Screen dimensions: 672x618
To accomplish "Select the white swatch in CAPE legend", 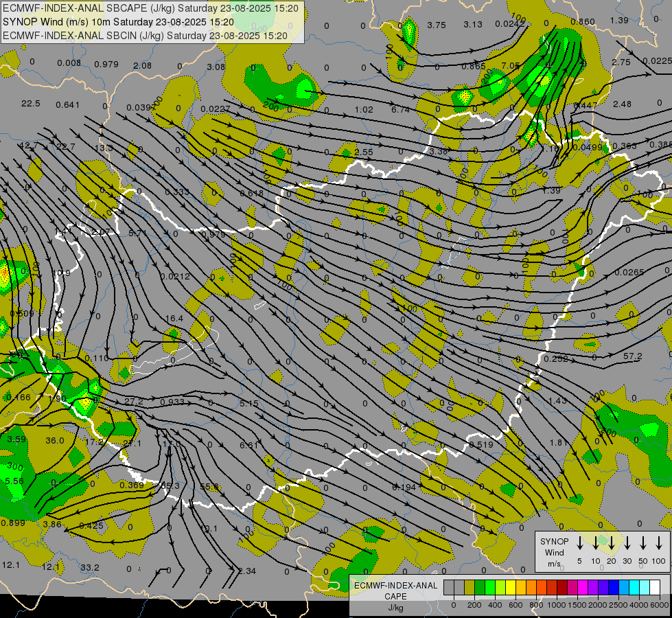I will 655,588.
